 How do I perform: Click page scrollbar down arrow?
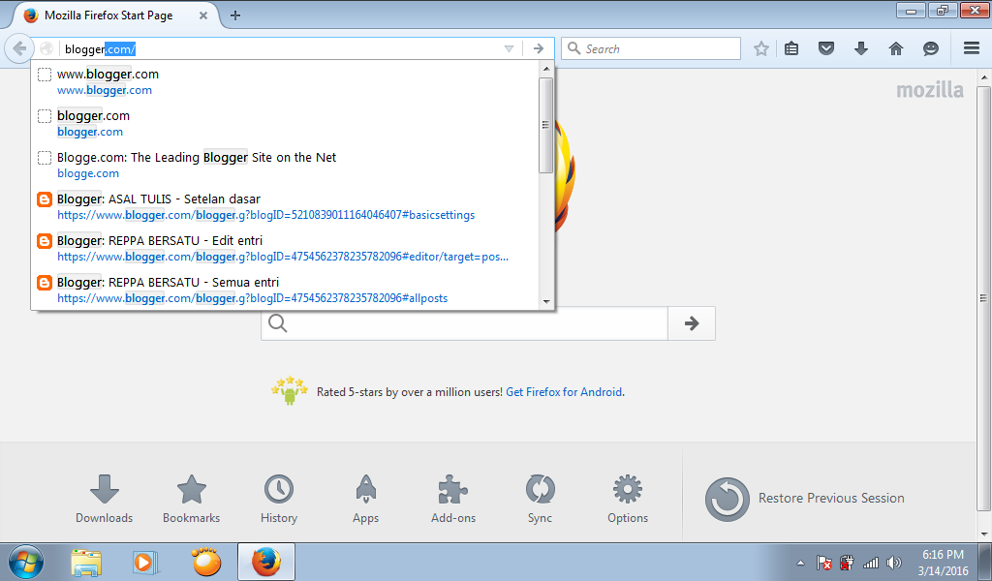(983, 534)
